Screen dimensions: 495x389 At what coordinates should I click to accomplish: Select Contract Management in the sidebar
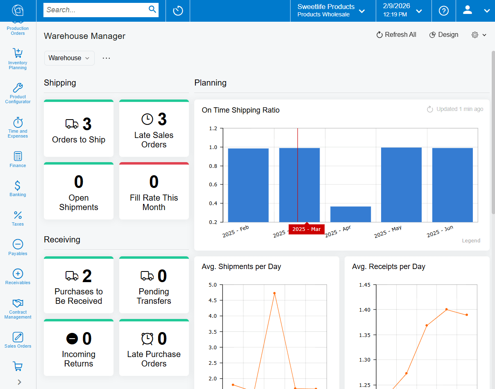pos(18,306)
